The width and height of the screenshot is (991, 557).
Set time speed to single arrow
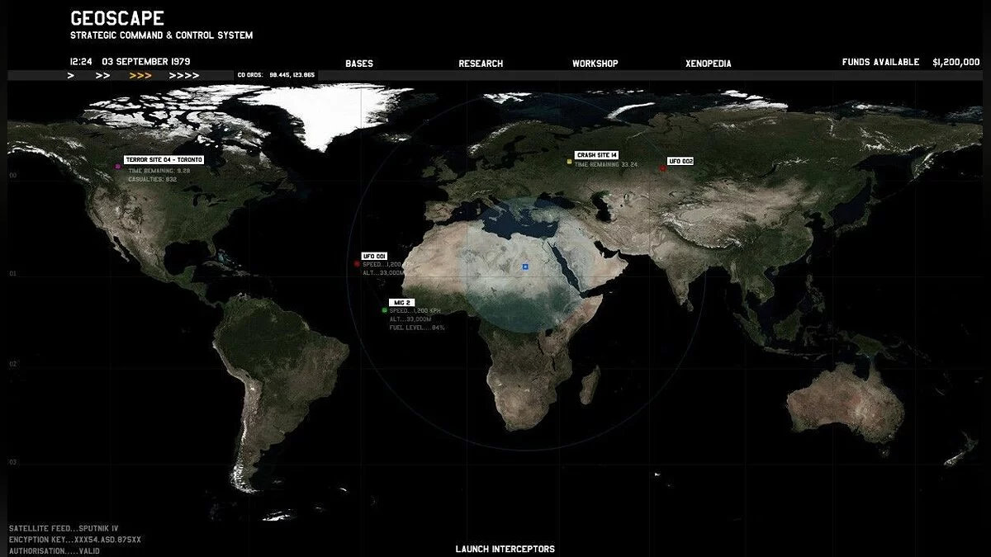tap(71, 75)
